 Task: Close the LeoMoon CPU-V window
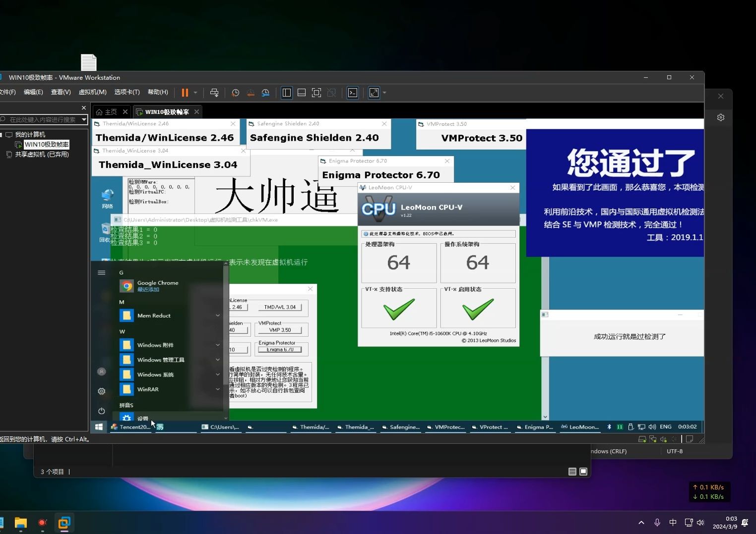click(x=513, y=187)
